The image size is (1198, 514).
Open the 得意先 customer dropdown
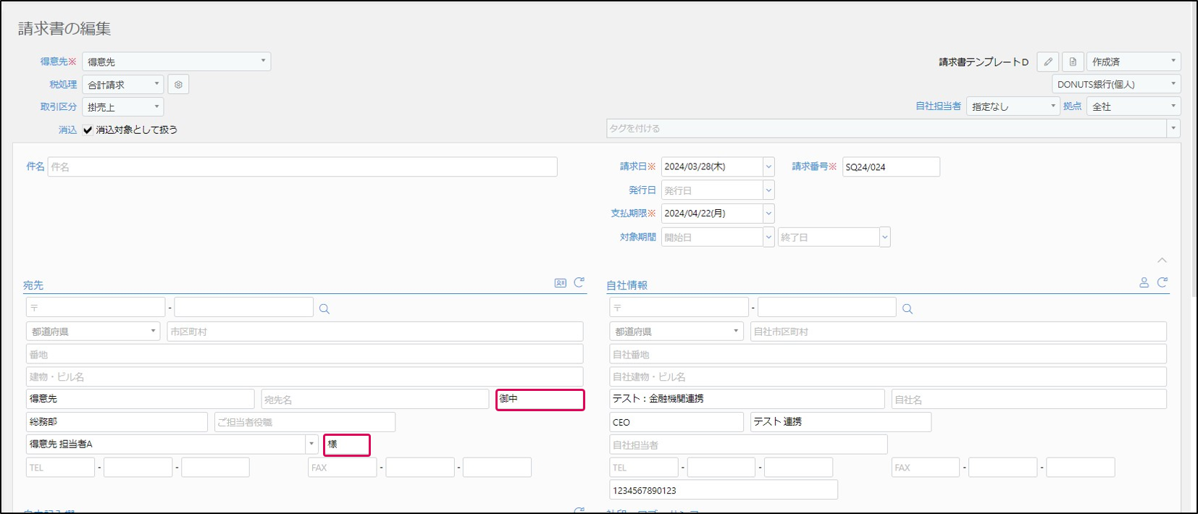click(176, 62)
